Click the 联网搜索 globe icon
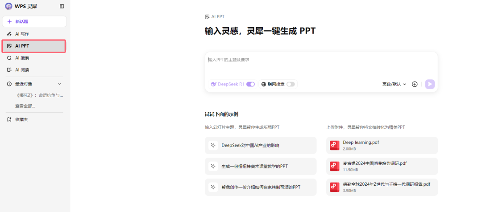The height and width of the screenshot is (212, 482). [264, 84]
